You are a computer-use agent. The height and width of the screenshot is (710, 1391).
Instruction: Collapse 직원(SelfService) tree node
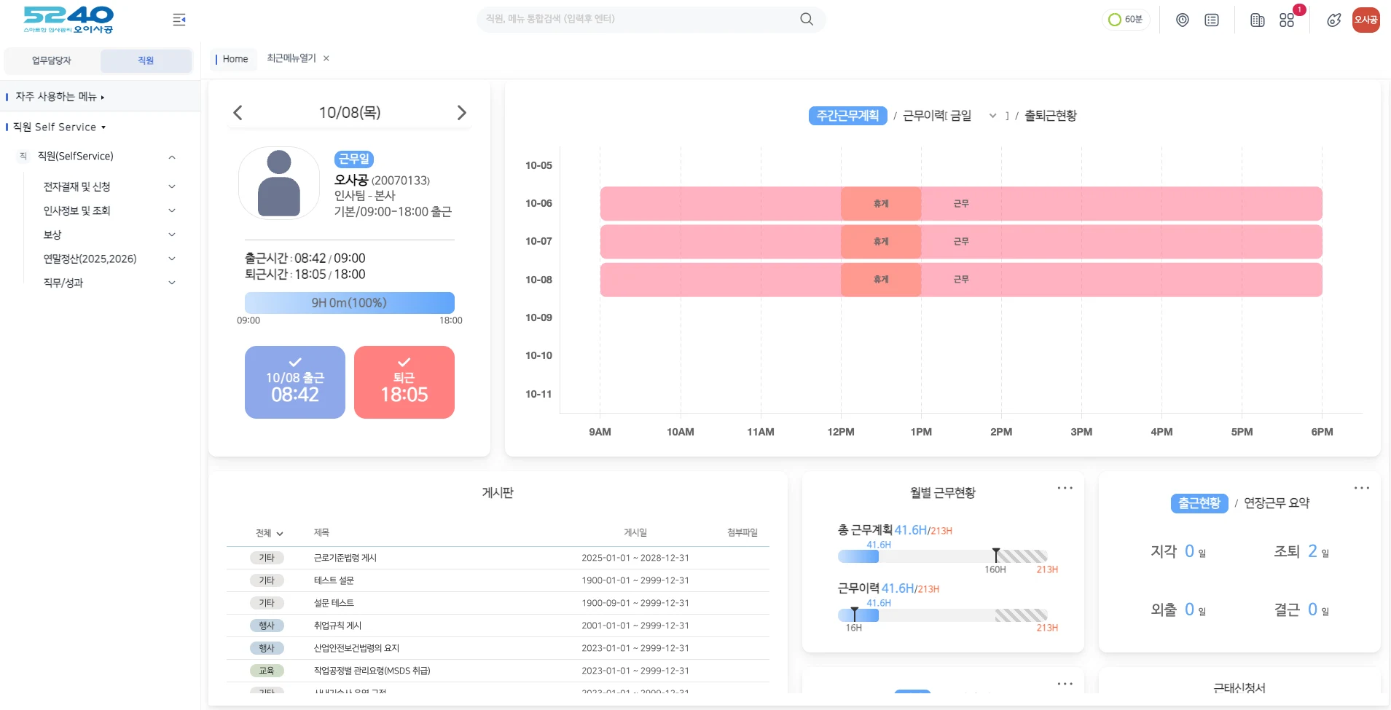(x=172, y=157)
